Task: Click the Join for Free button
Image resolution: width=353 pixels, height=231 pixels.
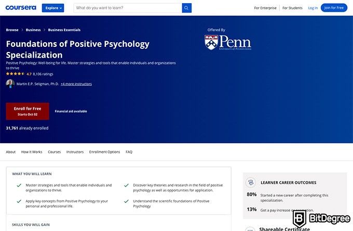Action: coord(334,8)
